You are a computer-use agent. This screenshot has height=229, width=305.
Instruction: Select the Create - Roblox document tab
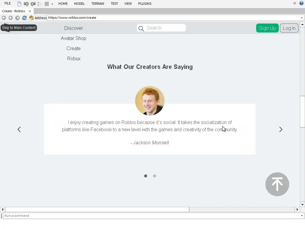[x=14, y=11]
